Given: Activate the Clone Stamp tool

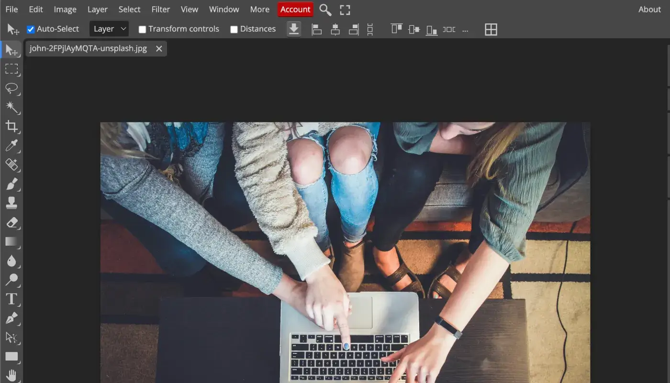Looking at the screenshot, I should point(12,203).
